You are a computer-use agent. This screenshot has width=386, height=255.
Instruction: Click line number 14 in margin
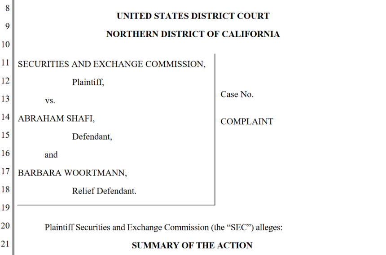click(5, 117)
